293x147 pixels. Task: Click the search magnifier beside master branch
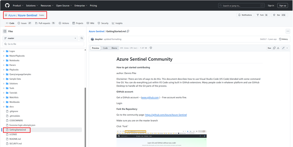pyautogui.click(x=82, y=38)
